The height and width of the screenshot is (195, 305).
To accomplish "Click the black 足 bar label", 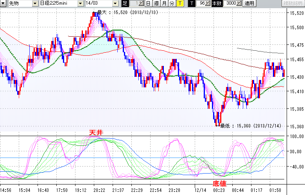I will (x=125, y=4).
